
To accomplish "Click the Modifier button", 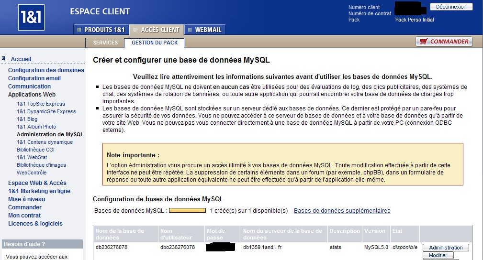I will tap(438, 255).
